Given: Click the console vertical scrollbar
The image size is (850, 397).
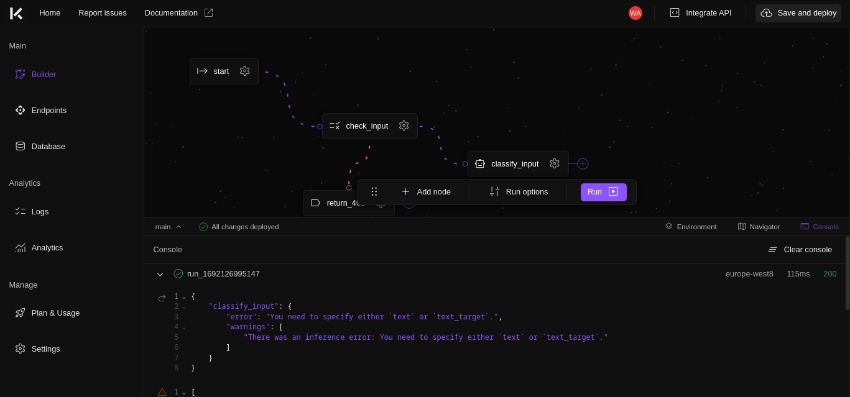Looking at the screenshot, I should pyautogui.click(x=848, y=273).
